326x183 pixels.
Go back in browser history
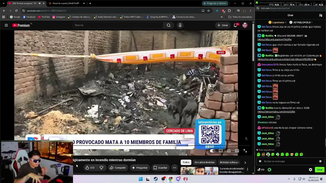tap(4, 11)
